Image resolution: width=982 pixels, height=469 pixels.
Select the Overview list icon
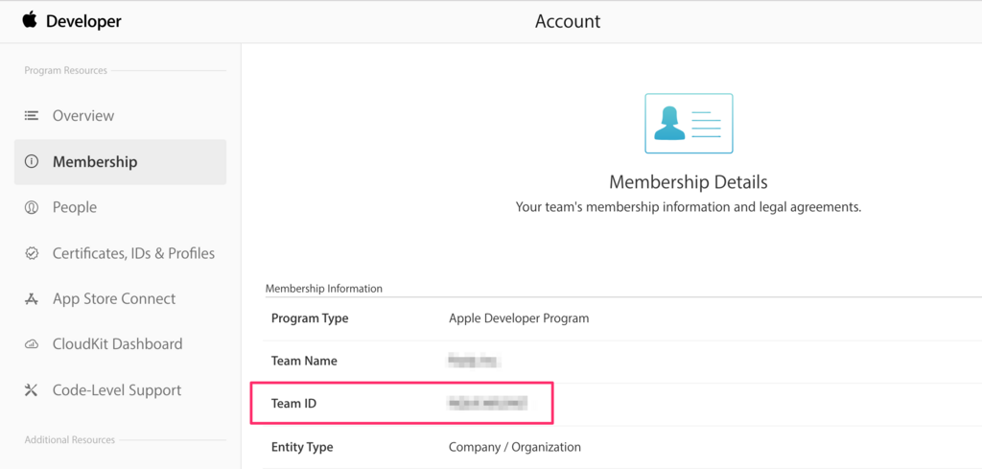coord(32,116)
